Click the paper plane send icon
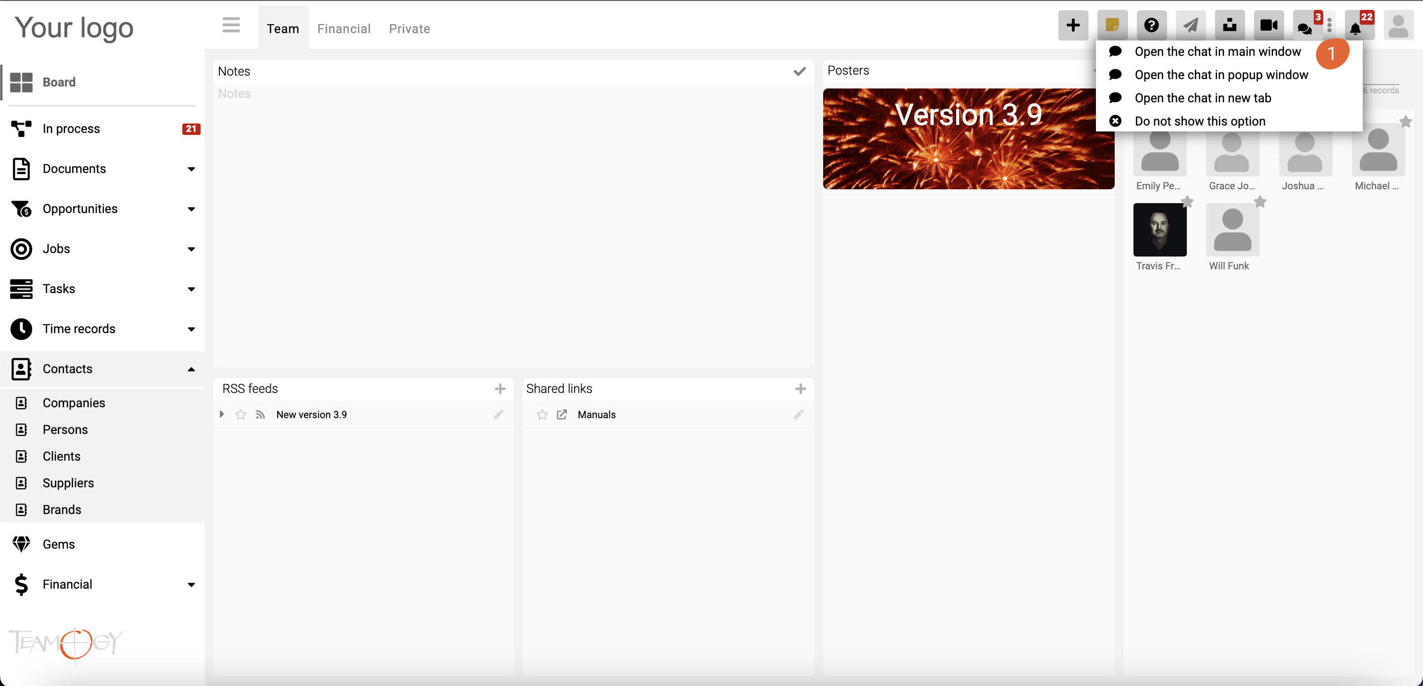The width and height of the screenshot is (1423, 686). (1190, 25)
